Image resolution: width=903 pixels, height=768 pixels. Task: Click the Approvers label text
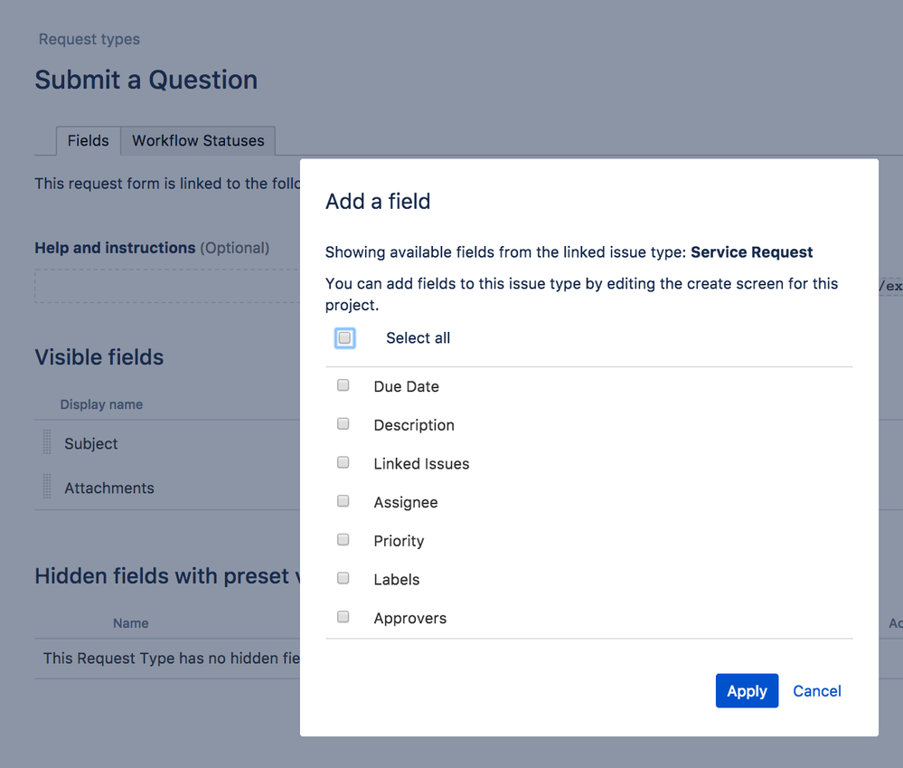[410, 618]
